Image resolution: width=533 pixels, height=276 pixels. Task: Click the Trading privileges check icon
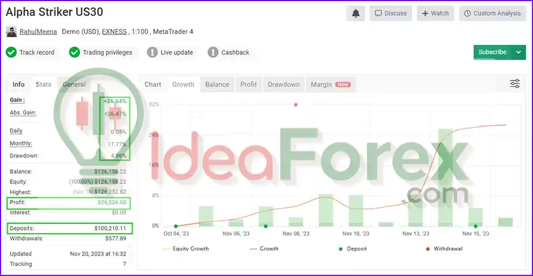click(x=74, y=52)
